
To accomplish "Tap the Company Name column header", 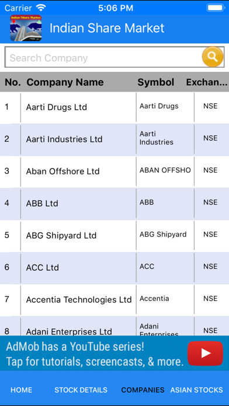I will pos(65,82).
